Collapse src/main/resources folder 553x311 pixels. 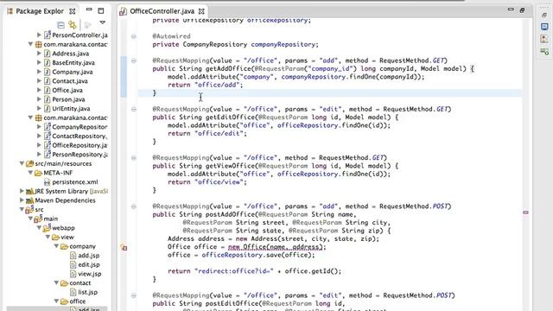[22, 163]
